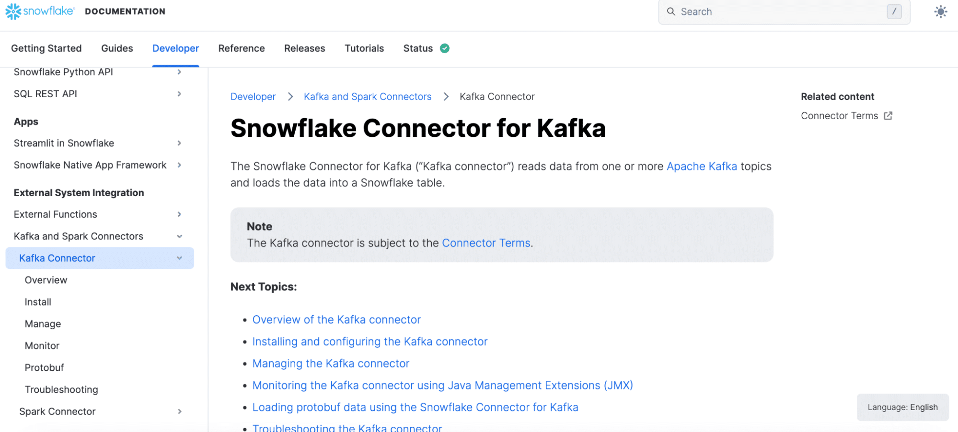Image resolution: width=958 pixels, height=432 pixels.
Task: Open the Getting Started tab
Action: (46, 48)
